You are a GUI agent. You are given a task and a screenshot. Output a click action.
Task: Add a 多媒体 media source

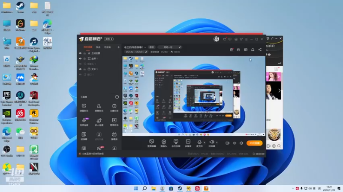coord(188,143)
